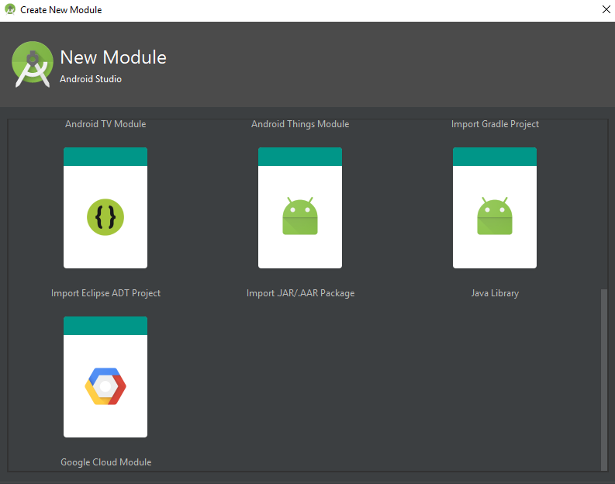This screenshot has width=615, height=484.
Task: Click the curly braces Eclipse ADT icon
Action: (x=105, y=217)
